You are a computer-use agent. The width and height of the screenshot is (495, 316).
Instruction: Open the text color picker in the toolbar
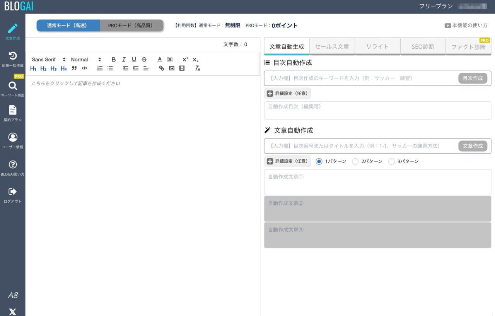159,59
